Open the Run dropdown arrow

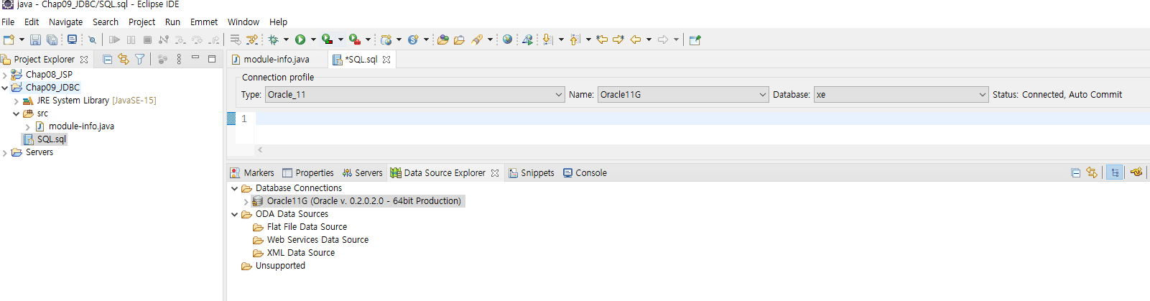point(313,40)
